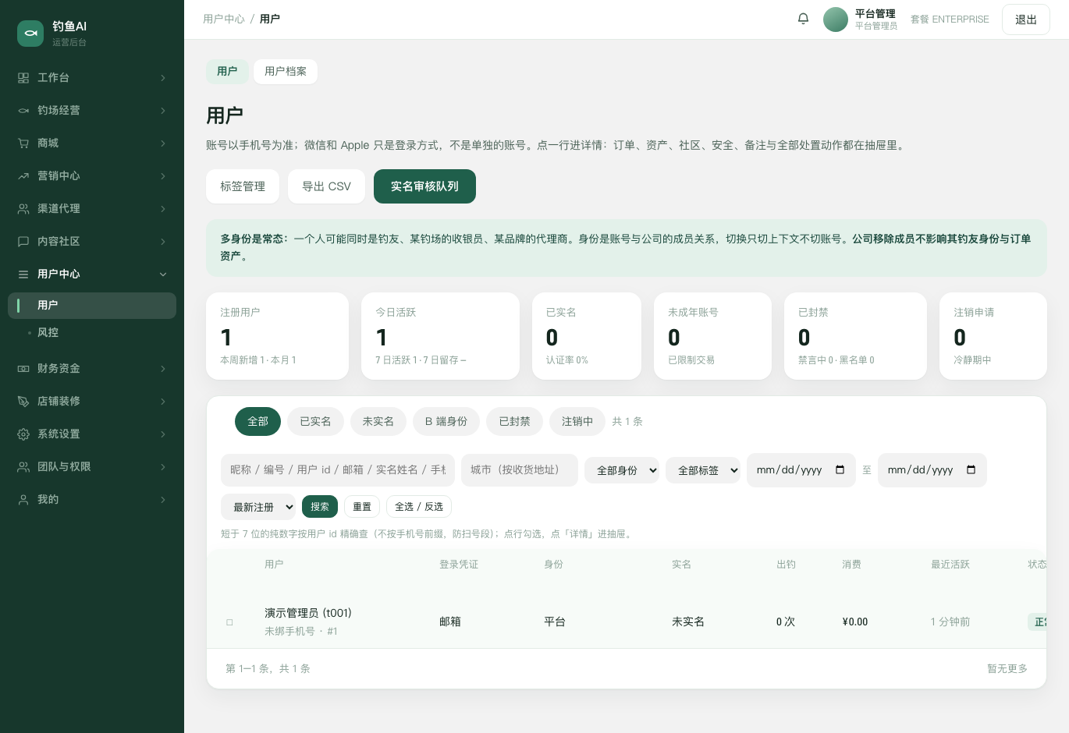This screenshot has width=1069, height=733.
Task: Click the 渠道代理 people icon
Action: (23, 209)
